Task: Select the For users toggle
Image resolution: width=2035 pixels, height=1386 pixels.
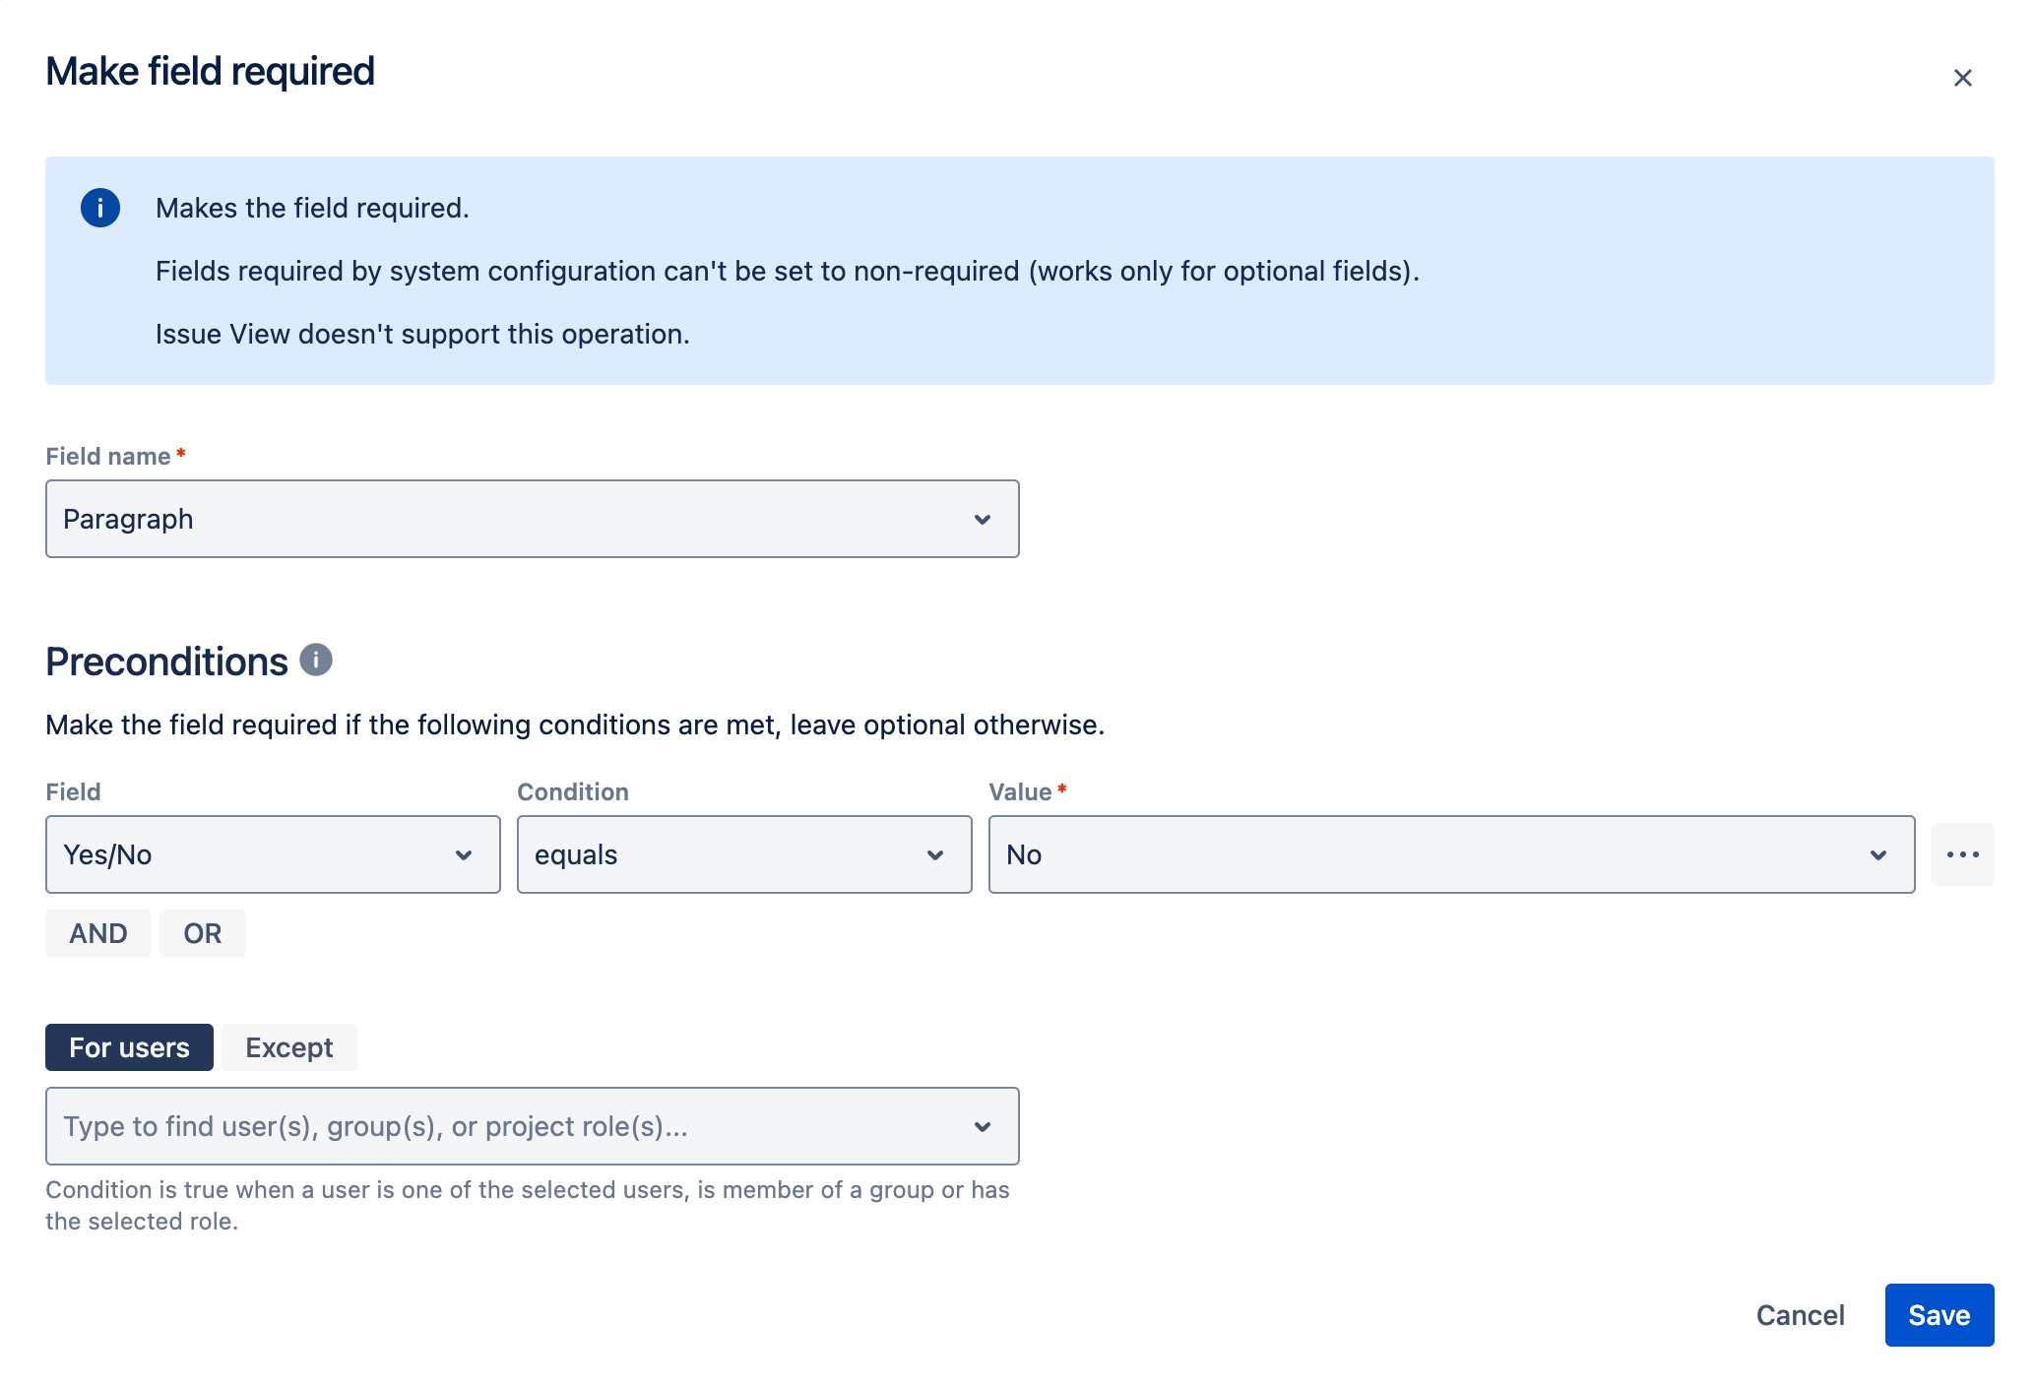Action: click(129, 1047)
